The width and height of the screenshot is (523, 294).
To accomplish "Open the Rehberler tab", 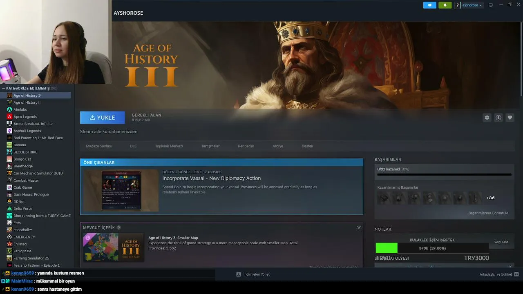I will [246, 146].
